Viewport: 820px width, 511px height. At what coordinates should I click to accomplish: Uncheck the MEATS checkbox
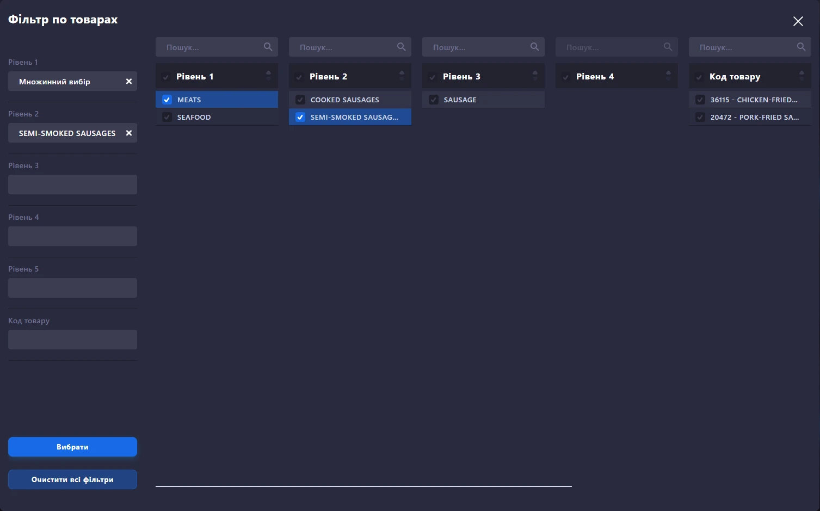click(167, 100)
